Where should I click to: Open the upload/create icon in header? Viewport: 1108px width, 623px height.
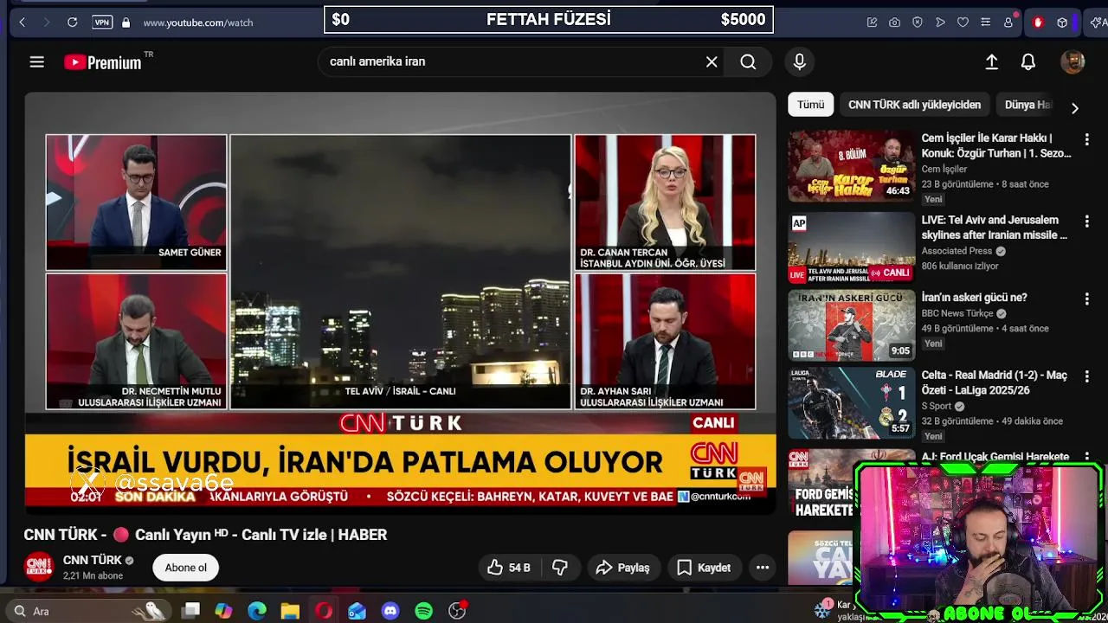coord(992,61)
